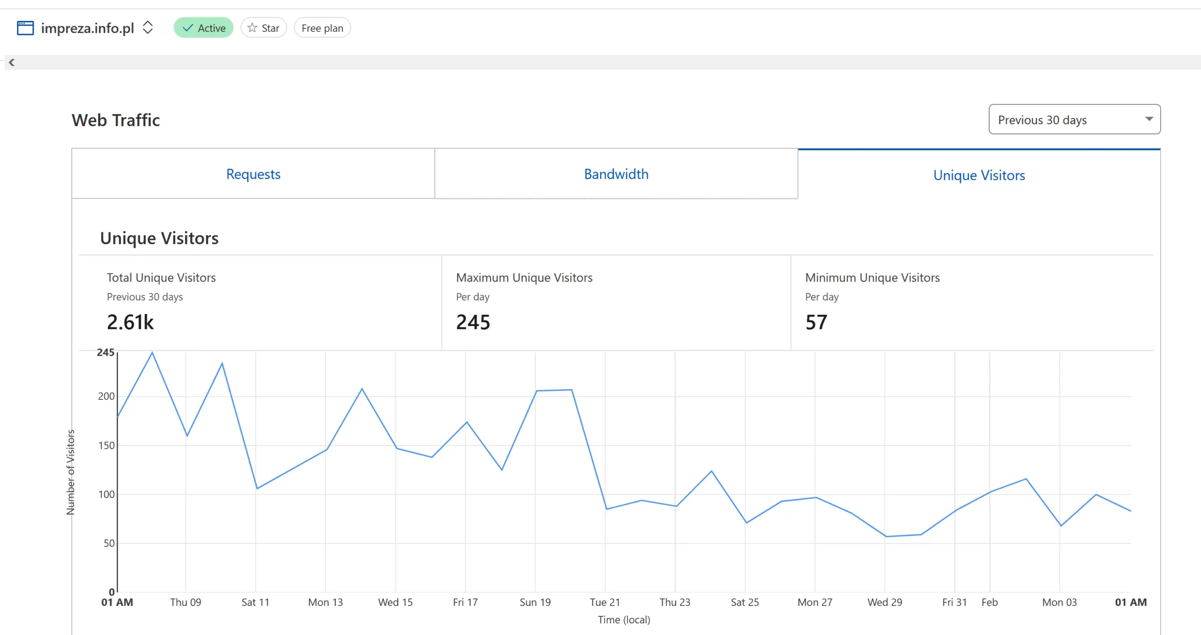Click the chart peak at 245 visitors

[152, 353]
